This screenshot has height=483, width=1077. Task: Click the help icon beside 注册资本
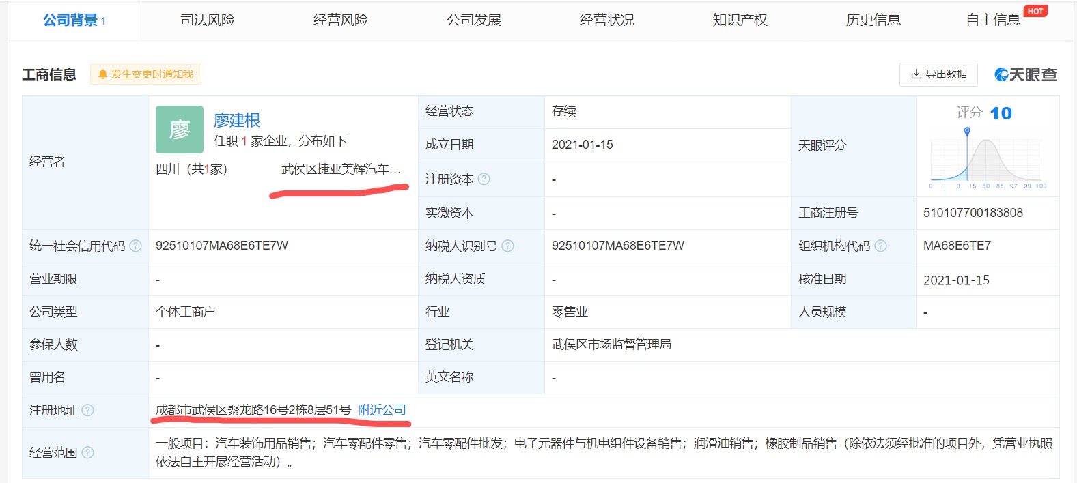point(484,179)
